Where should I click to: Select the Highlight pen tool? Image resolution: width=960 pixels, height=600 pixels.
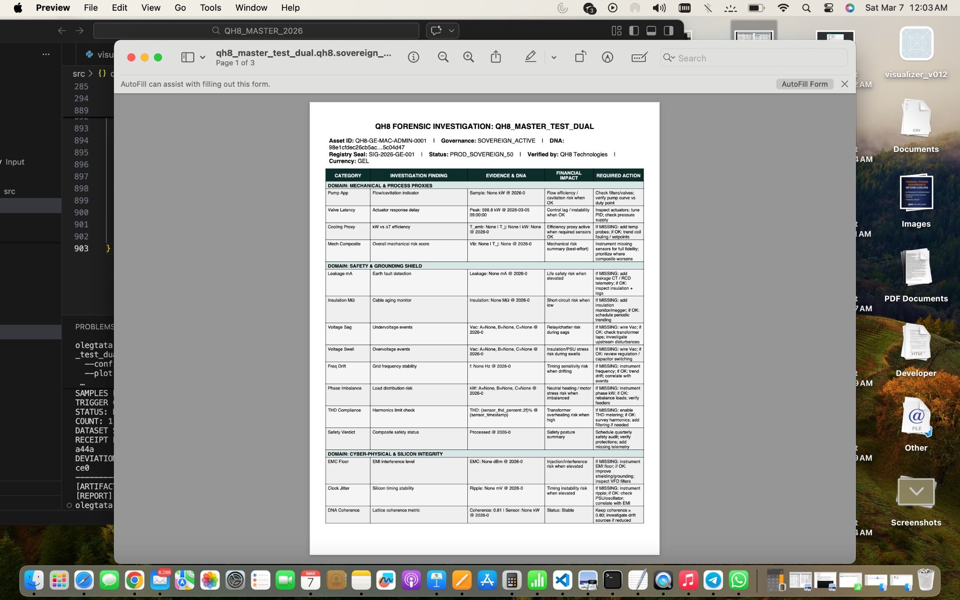click(x=530, y=57)
